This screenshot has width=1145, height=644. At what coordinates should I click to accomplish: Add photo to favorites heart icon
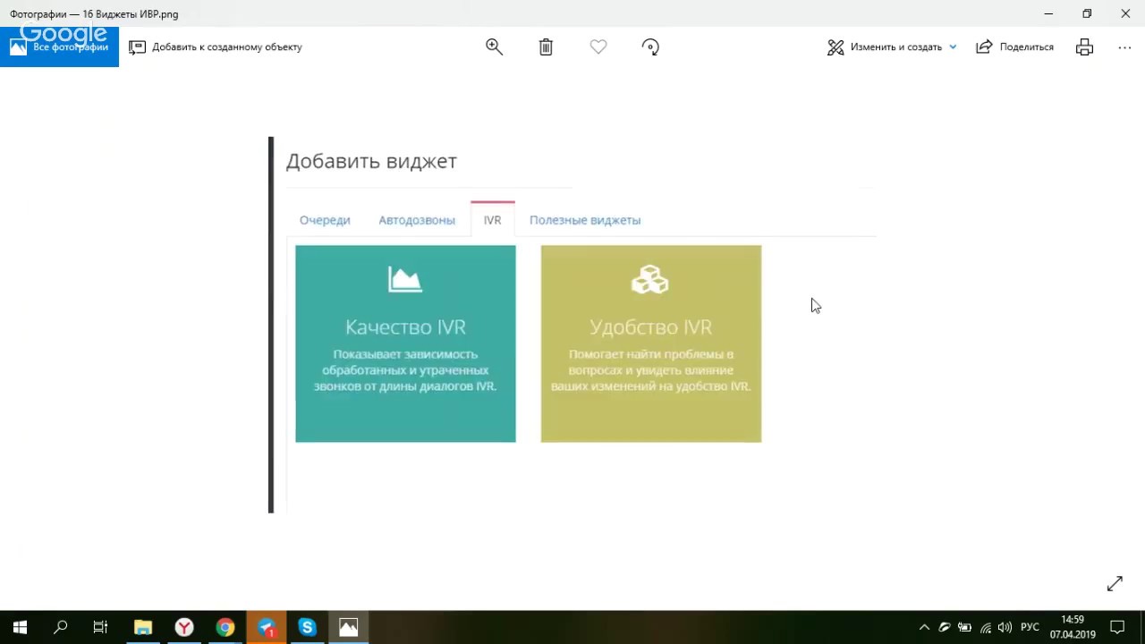pos(598,47)
